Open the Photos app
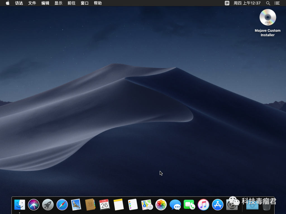 (161, 205)
